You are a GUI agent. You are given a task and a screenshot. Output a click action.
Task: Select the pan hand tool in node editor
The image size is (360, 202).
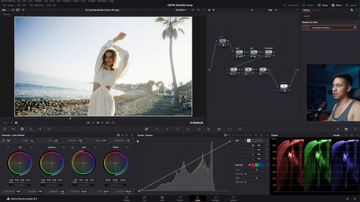coord(214,10)
